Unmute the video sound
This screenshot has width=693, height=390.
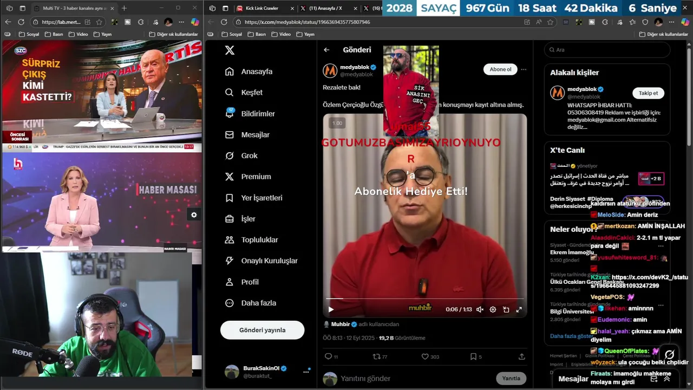pyautogui.click(x=480, y=310)
